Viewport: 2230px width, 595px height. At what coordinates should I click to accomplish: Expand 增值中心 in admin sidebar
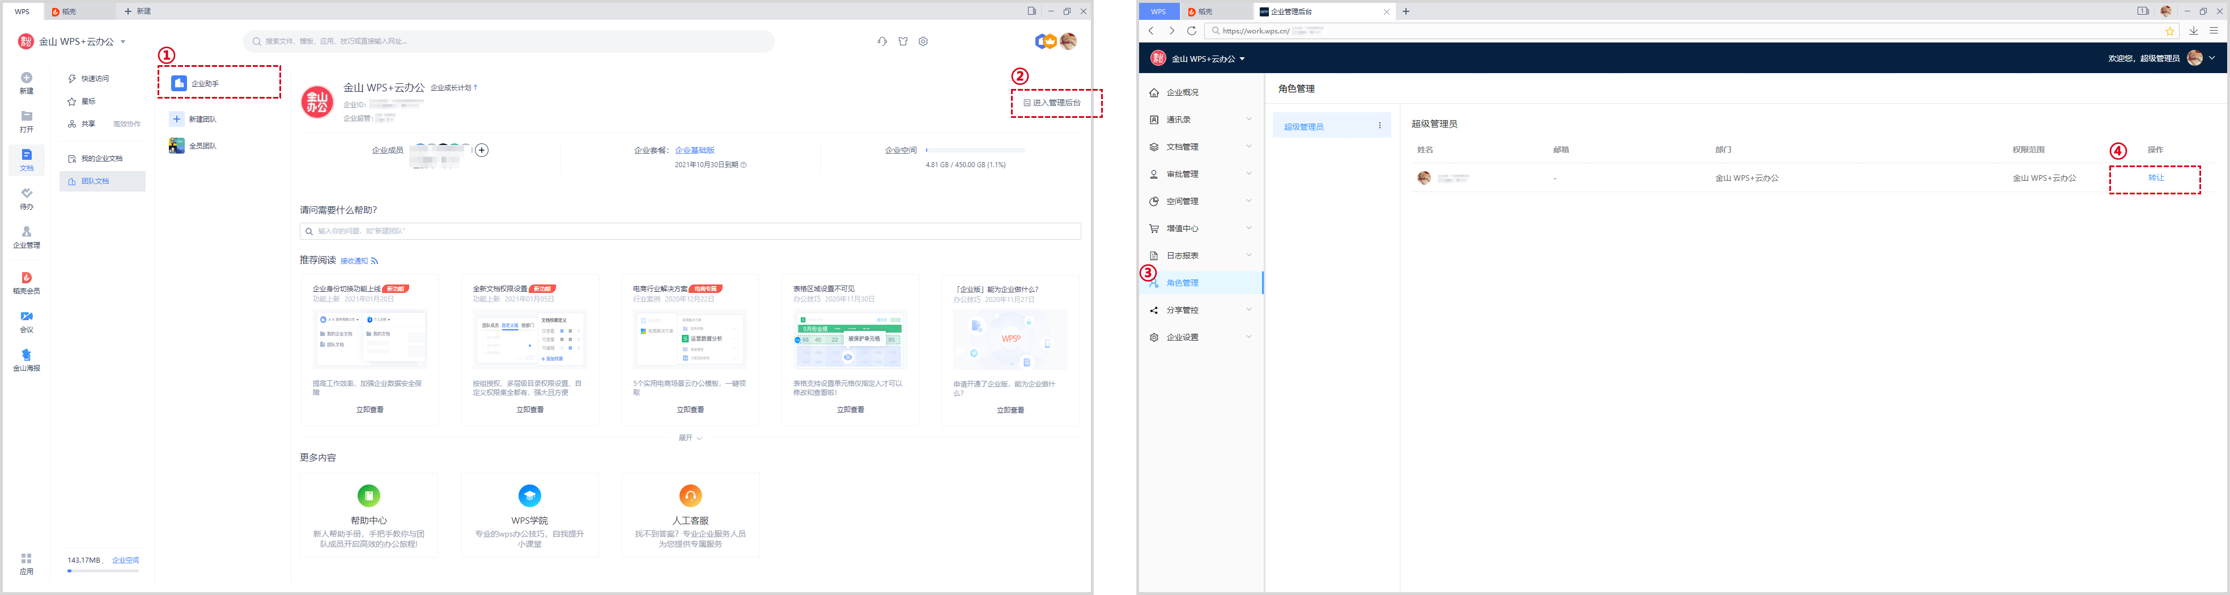[x=1201, y=228]
